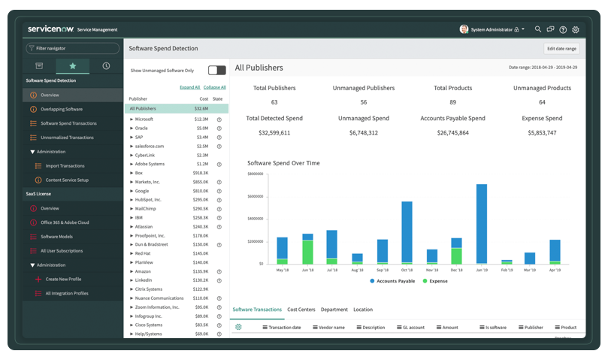Click the Expand All link
611x363 pixels.
click(189, 87)
